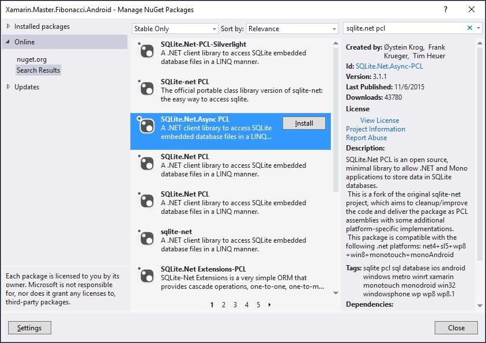486x343 pixels.
Task: Open the Sort by Relevance dropdown
Action: [x=292, y=29]
